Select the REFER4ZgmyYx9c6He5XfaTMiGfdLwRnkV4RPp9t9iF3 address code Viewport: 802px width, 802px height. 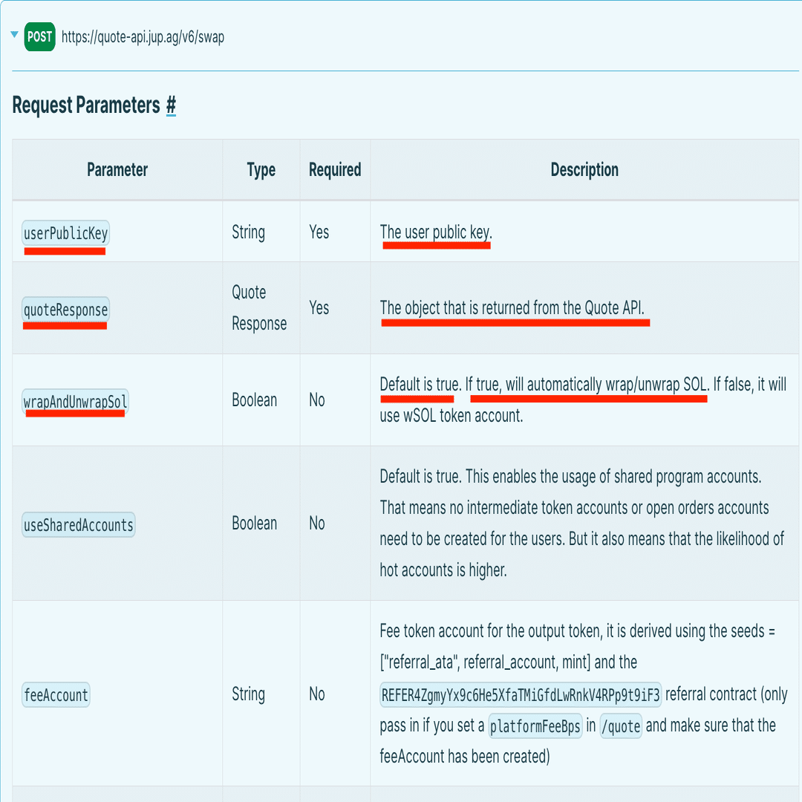point(521,694)
